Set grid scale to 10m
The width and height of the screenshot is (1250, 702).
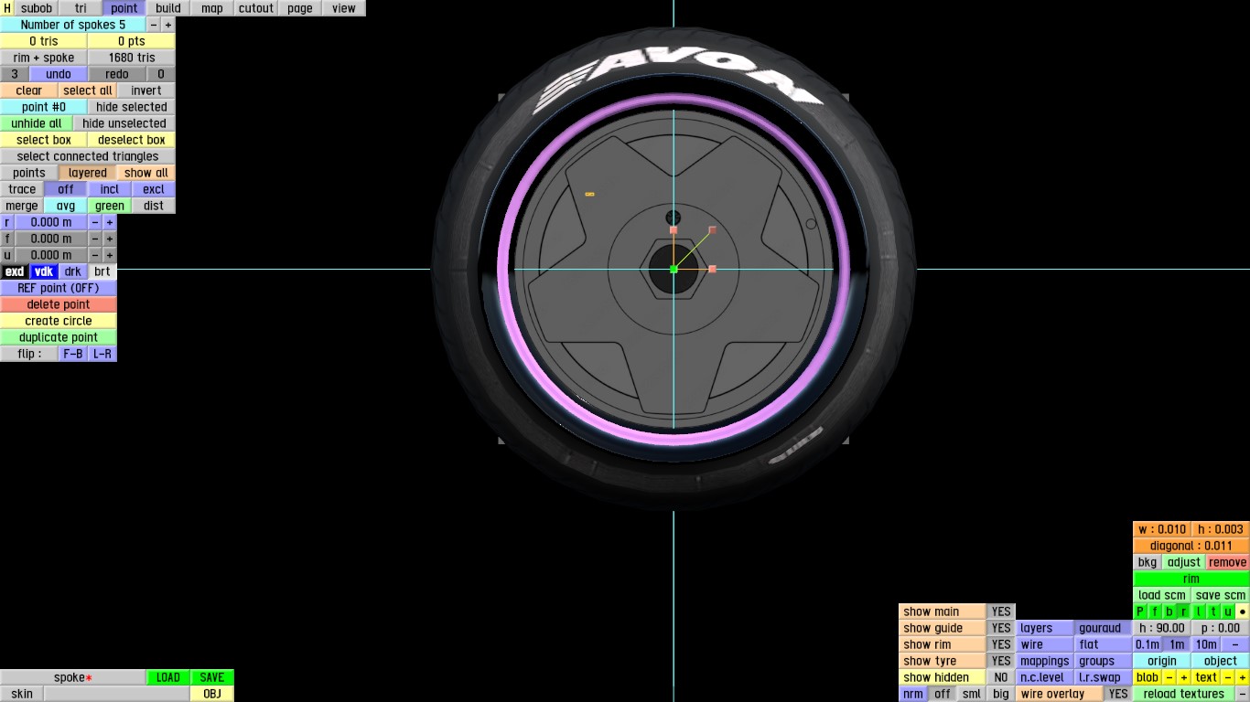click(1206, 644)
